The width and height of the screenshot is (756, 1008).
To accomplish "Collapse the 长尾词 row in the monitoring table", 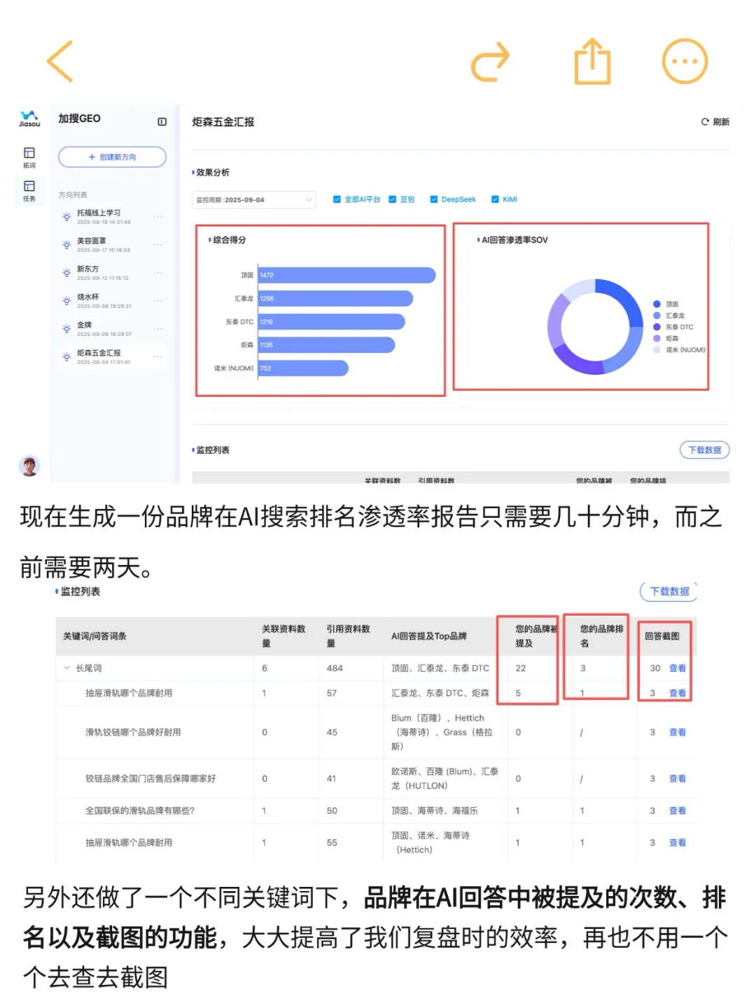I will coord(66,668).
